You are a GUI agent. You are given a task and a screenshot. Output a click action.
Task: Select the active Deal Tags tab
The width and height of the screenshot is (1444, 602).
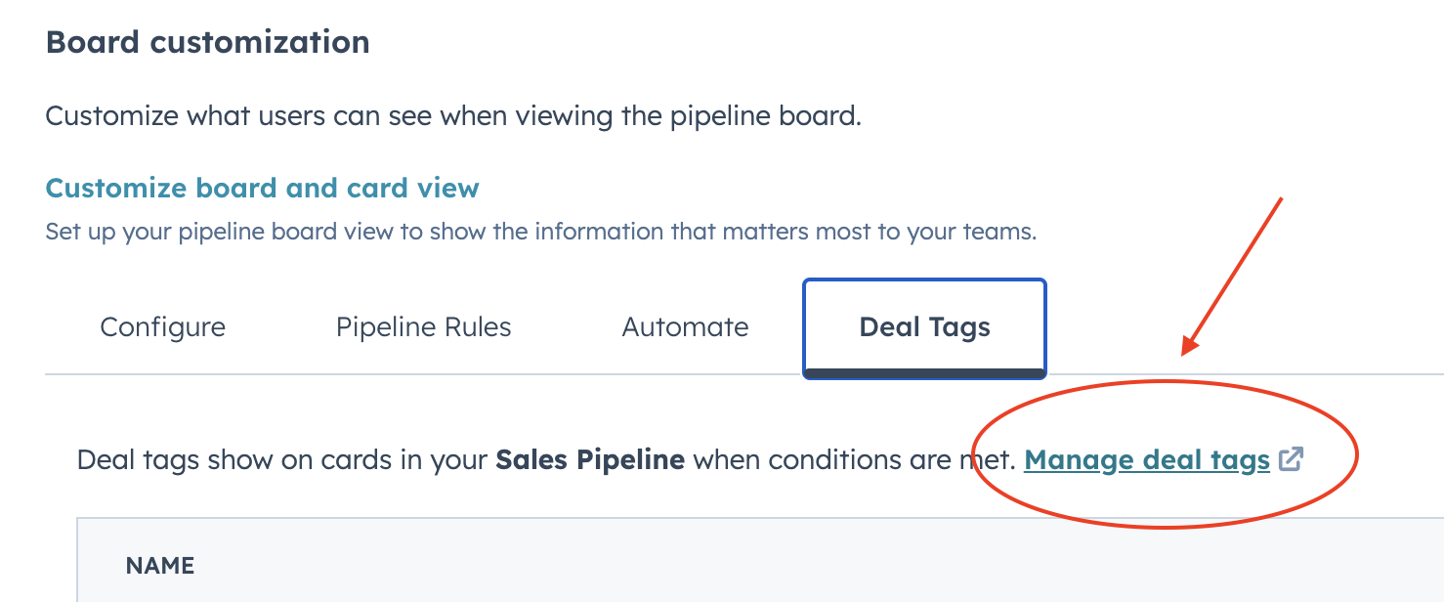[924, 327]
